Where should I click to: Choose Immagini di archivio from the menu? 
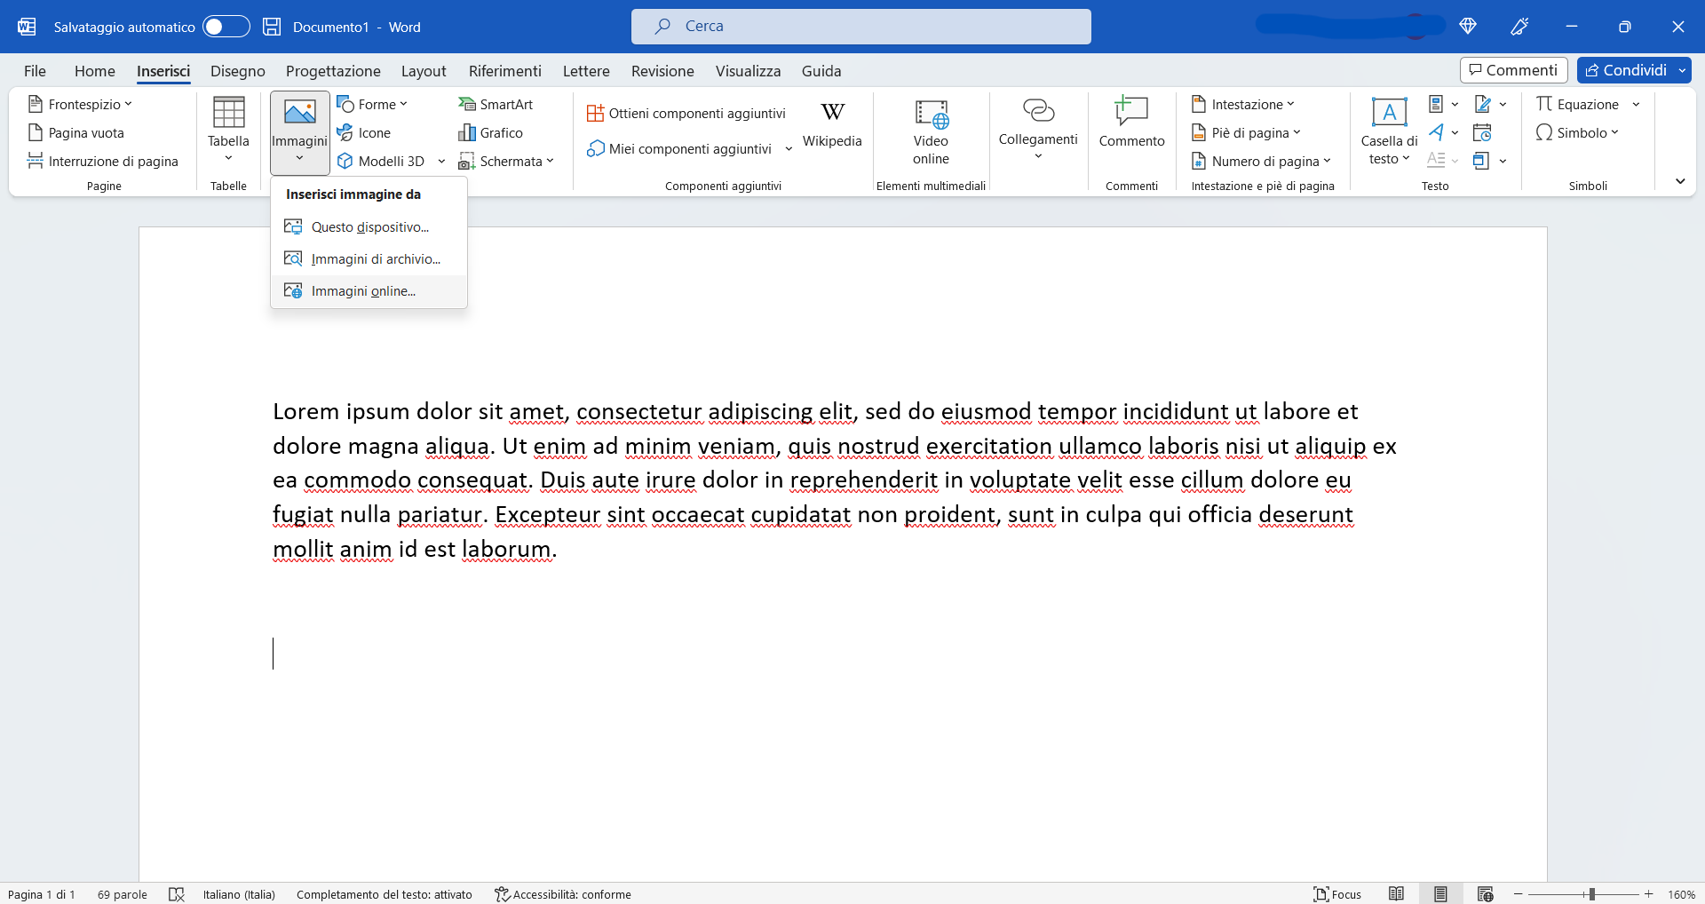coord(373,258)
